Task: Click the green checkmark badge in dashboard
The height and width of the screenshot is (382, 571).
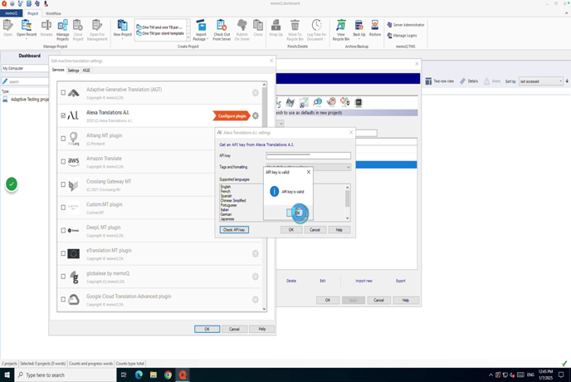Action: click(x=12, y=184)
